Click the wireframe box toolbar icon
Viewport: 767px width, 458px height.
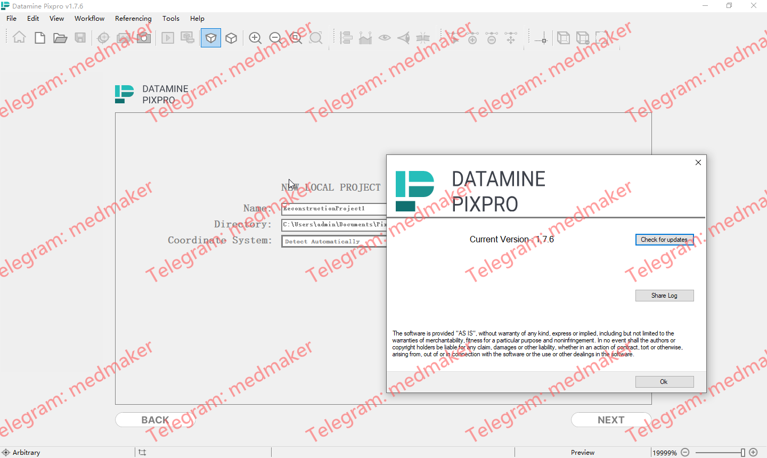pyautogui.click(x=564, y=38)
